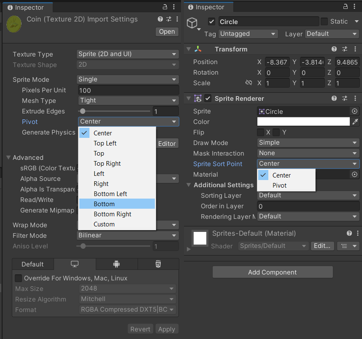
Task: Open help for Coin Import Settings
Action: tap(160, 19)
